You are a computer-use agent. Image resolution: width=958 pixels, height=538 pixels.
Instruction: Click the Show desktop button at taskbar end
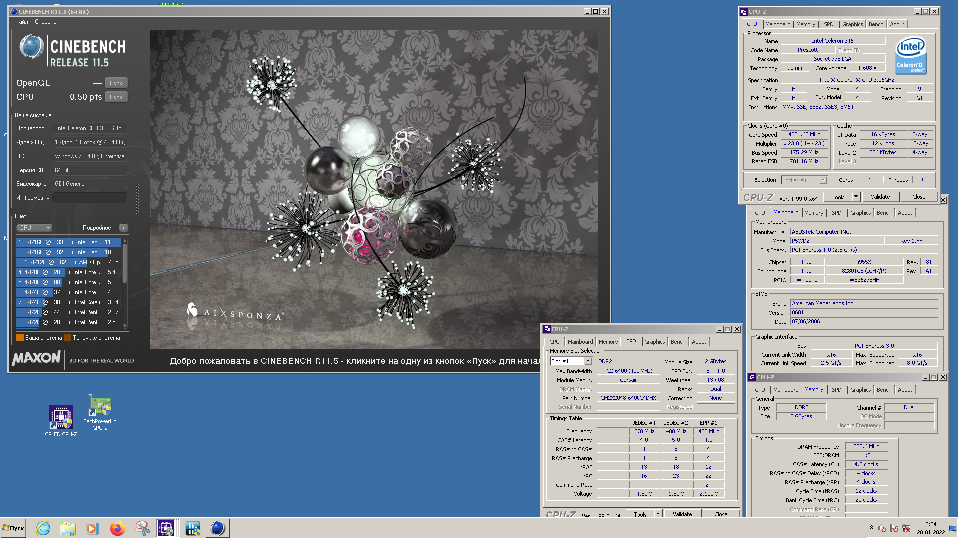pos(953,528)
